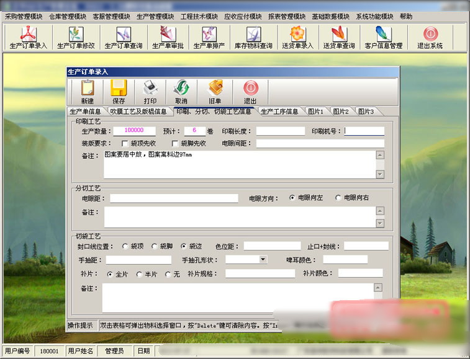Switch to 生产工序信息 tab
Image resolution: width=470 pixels, height=359 pixels.
(279, 112)
